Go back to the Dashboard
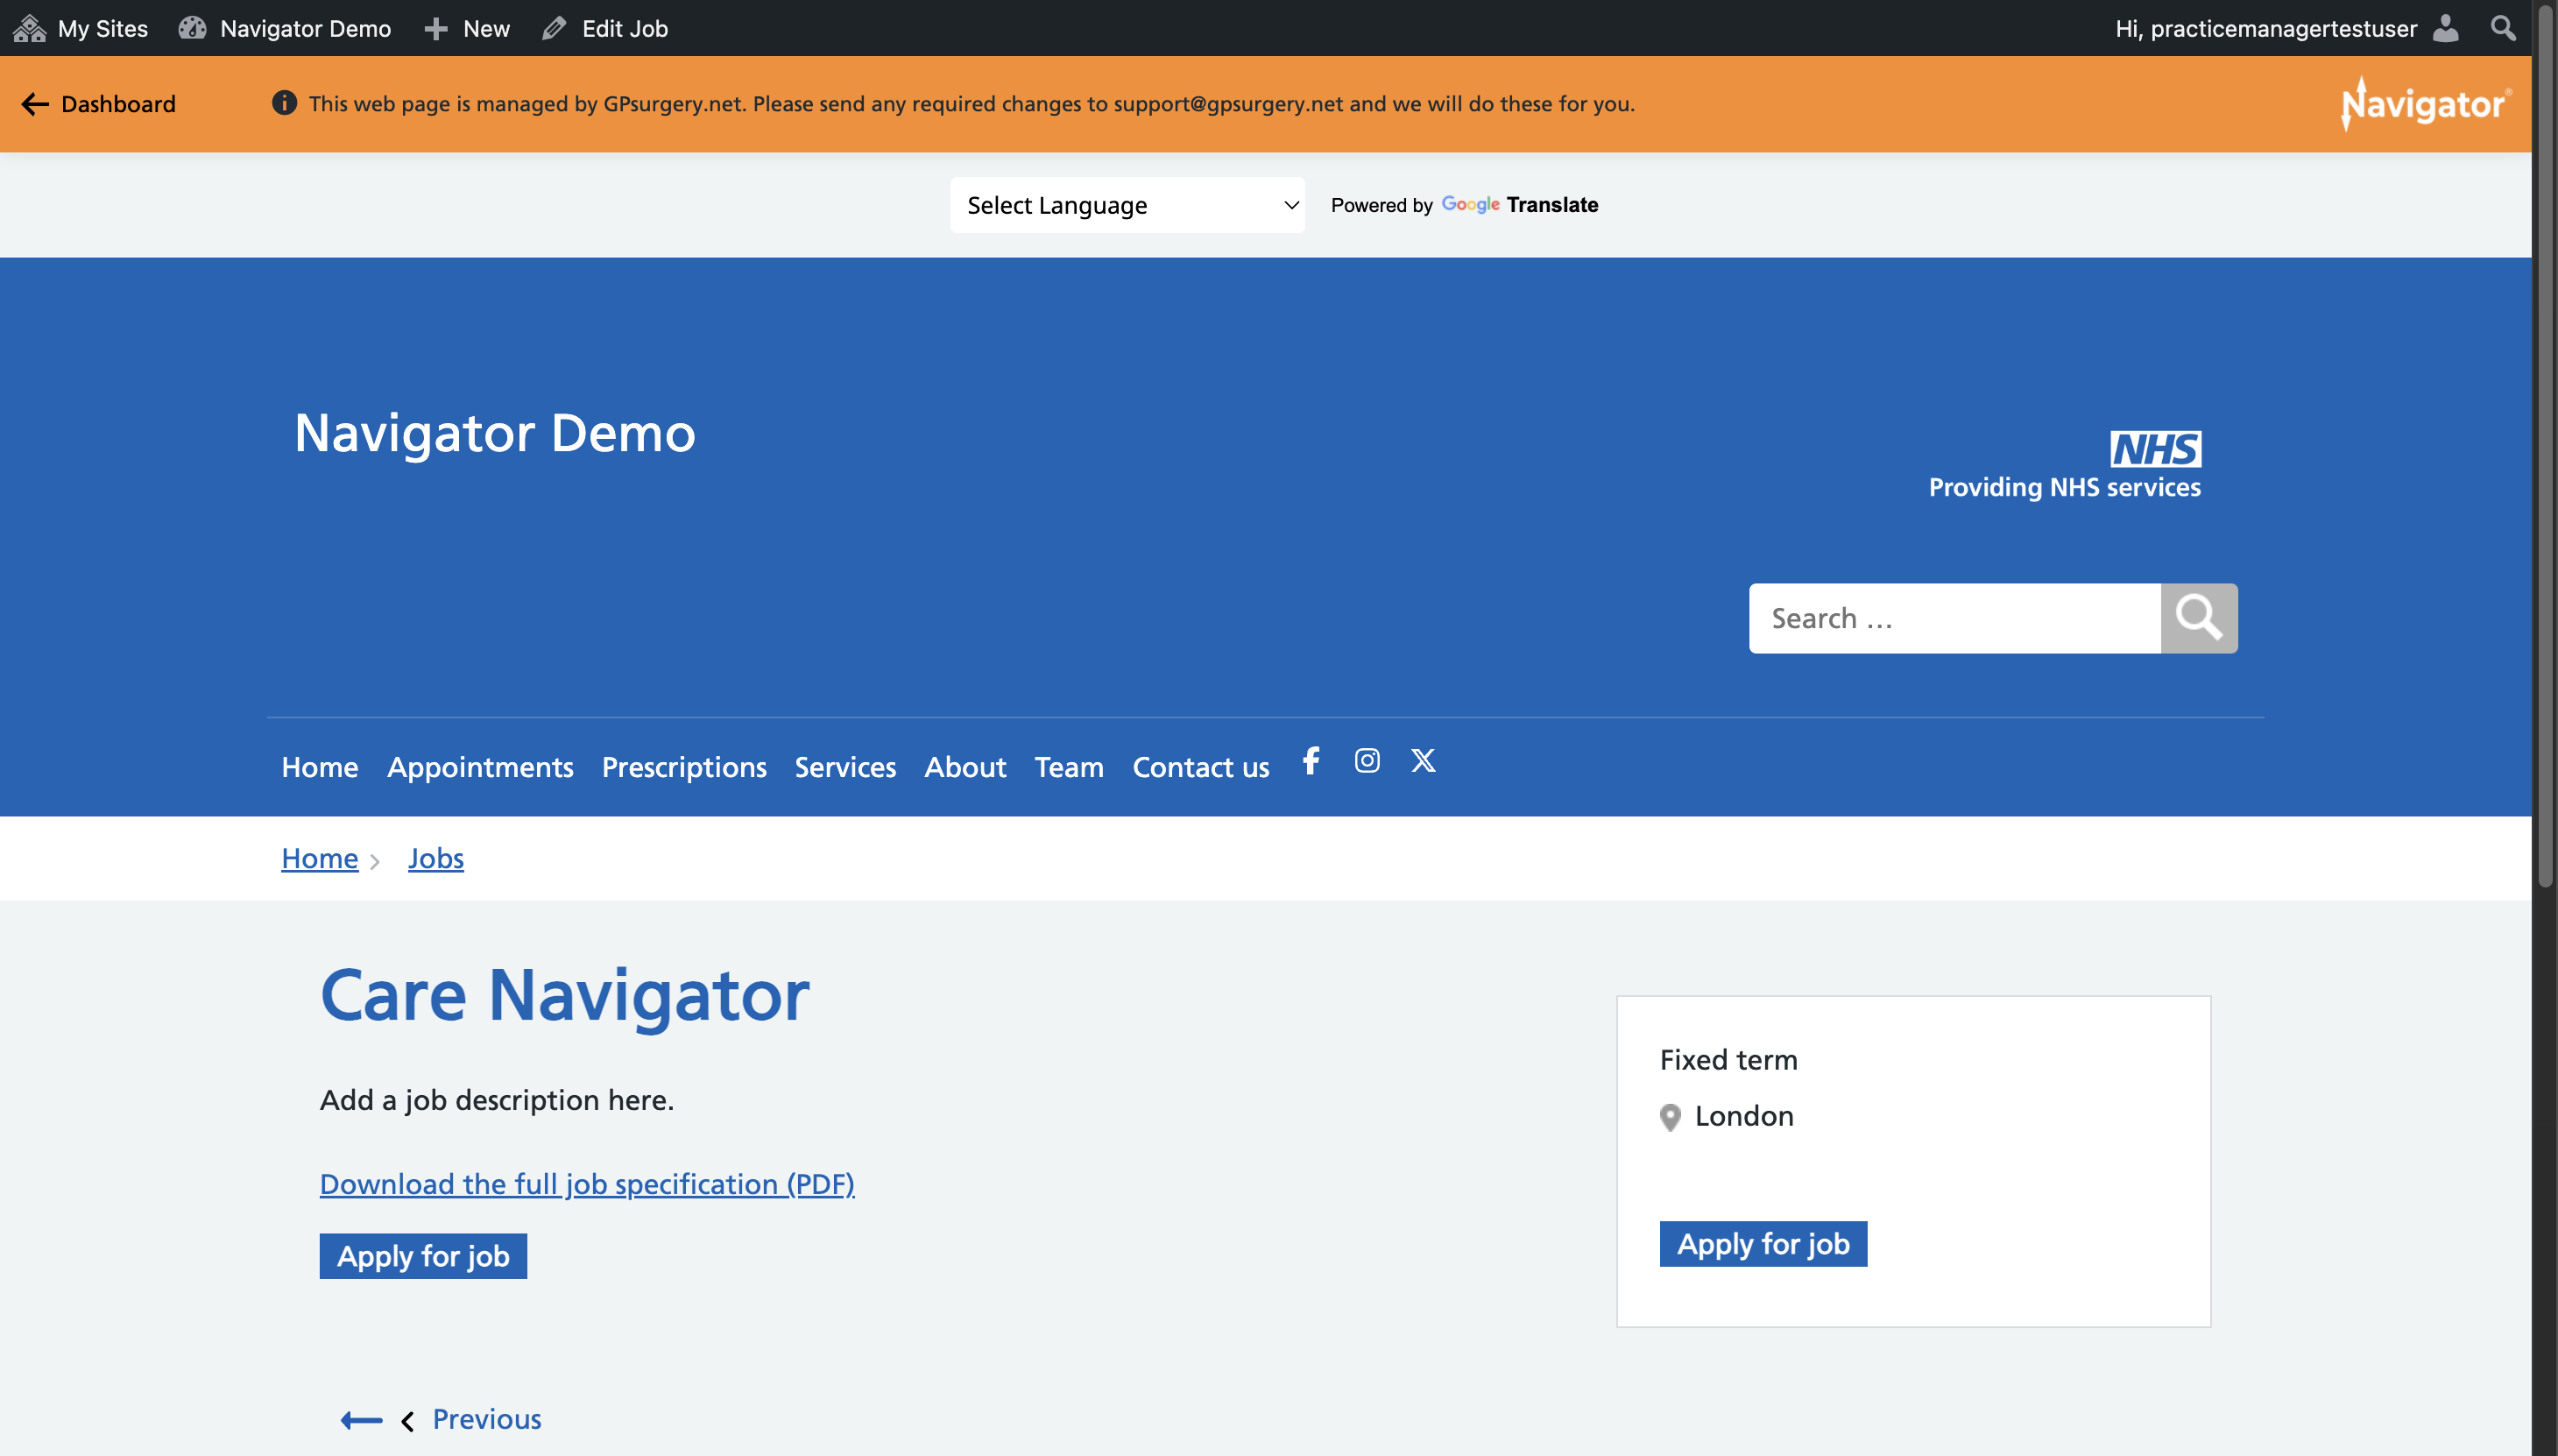Screen dimensions: 2558x1456 click(x=99, y=104)
